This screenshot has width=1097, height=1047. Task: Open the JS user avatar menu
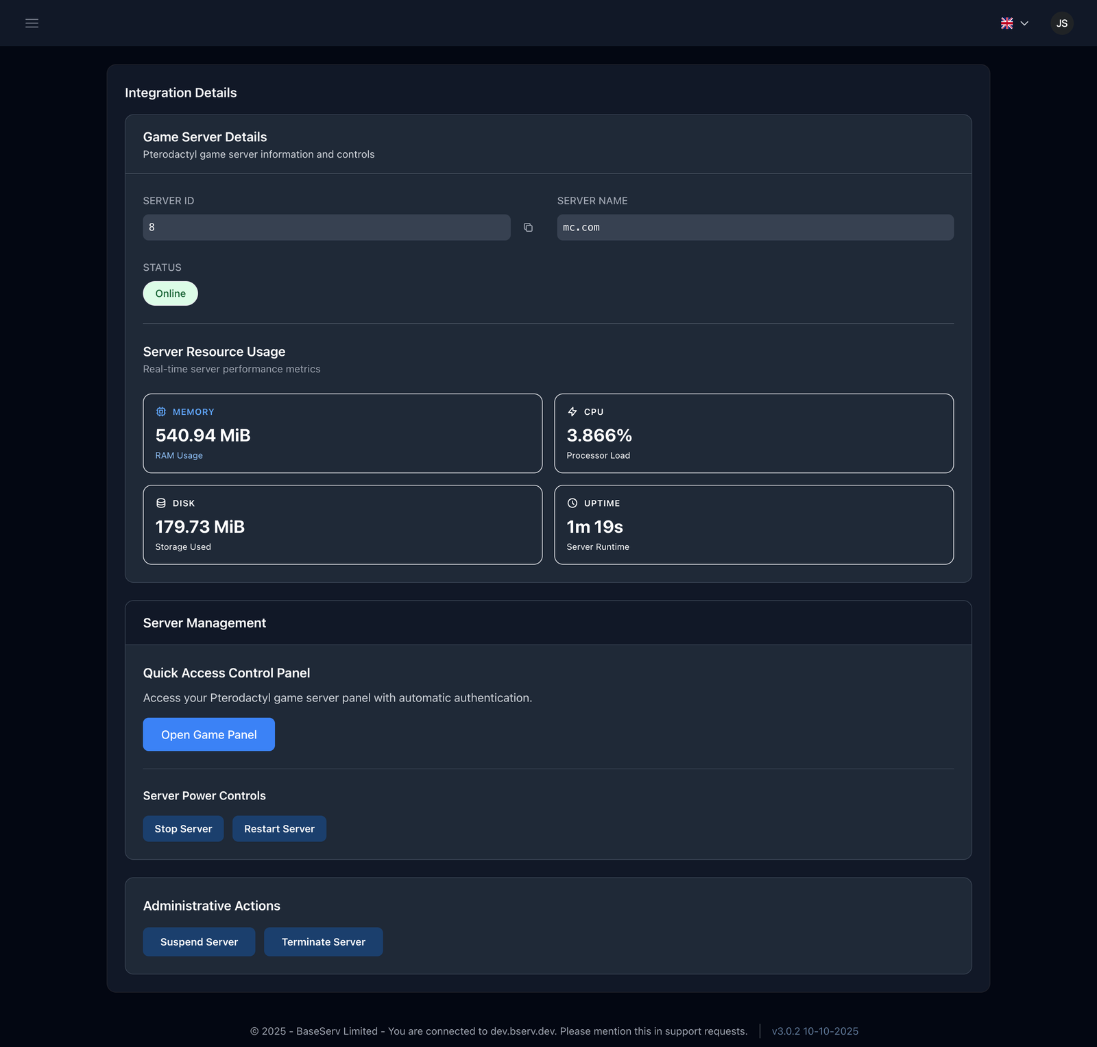(x=1061, y=23)
